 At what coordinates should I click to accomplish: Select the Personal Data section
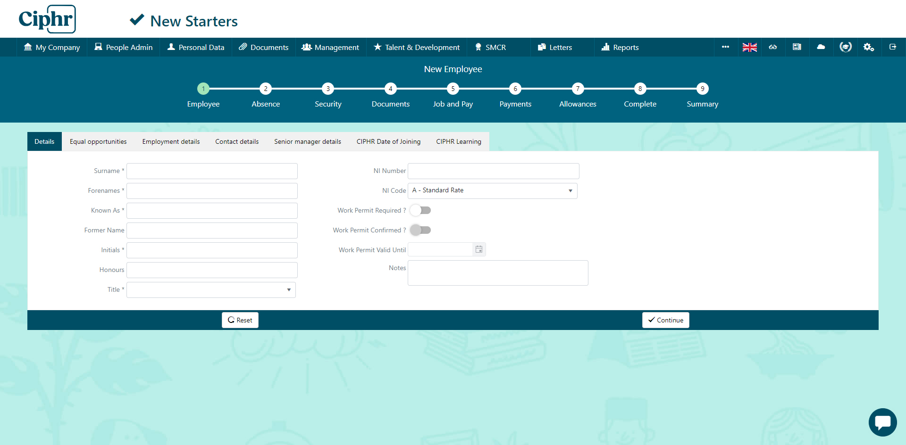tap(196, 47)
